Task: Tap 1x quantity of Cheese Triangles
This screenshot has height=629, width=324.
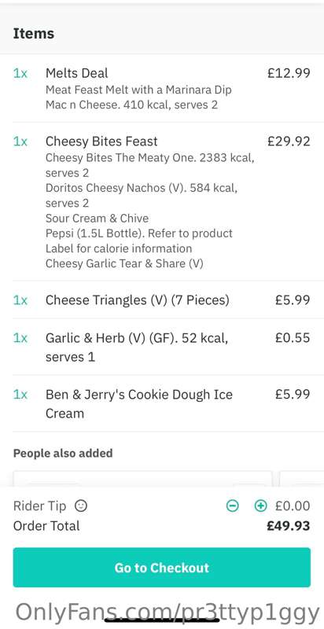Action: 20,300
